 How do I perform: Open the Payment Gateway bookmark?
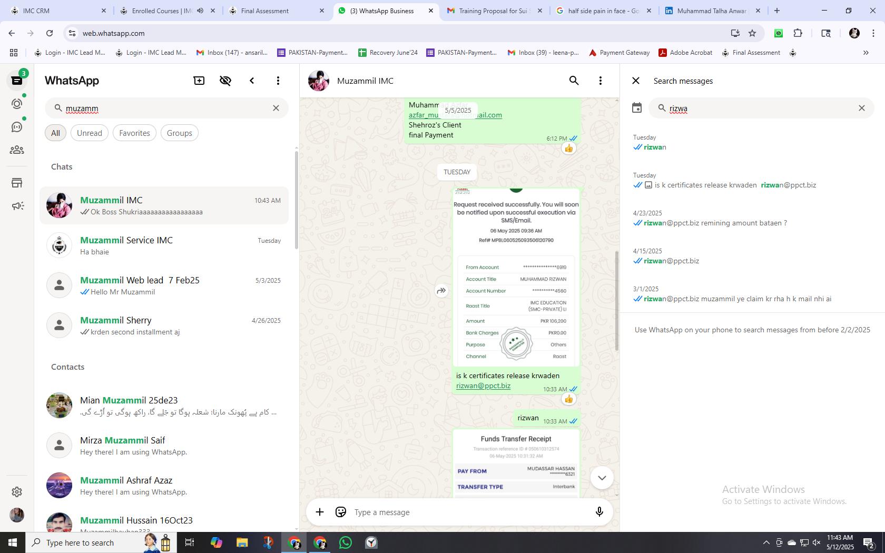click(619, 53)
